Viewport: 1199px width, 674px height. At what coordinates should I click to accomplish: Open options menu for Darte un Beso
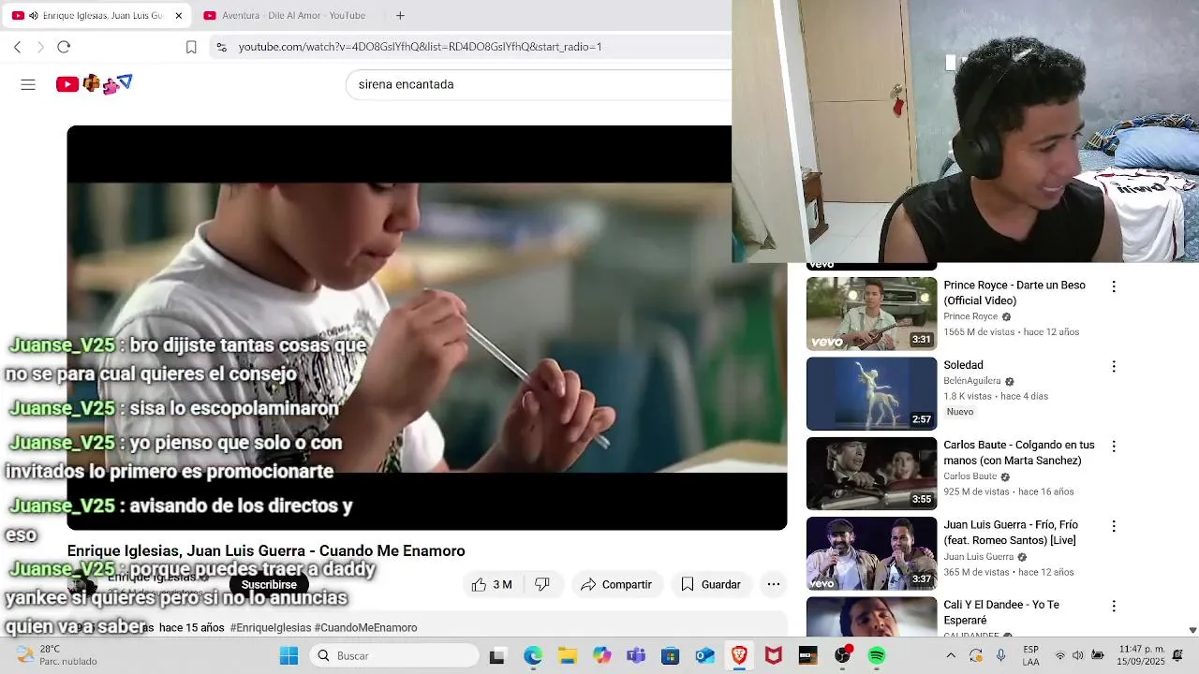pos(1114,286)
